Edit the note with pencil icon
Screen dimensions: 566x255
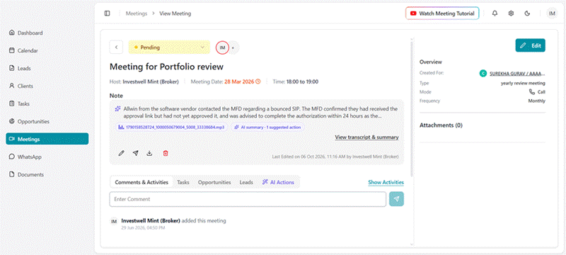click(x=121, y=153)
